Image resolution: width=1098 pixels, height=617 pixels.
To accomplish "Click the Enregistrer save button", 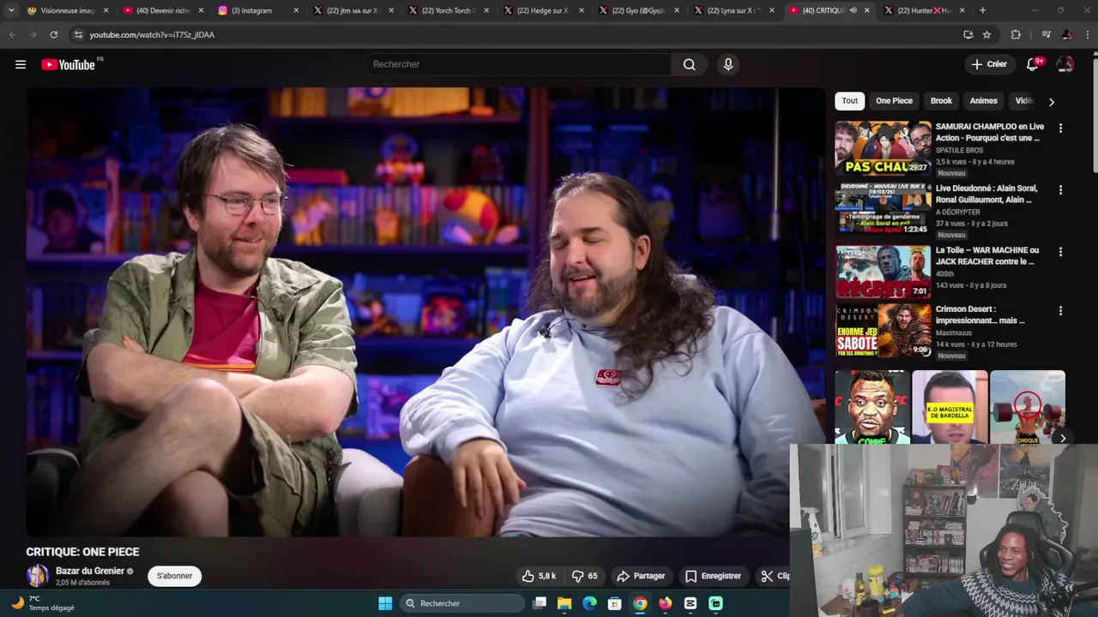I will [713, 576].
